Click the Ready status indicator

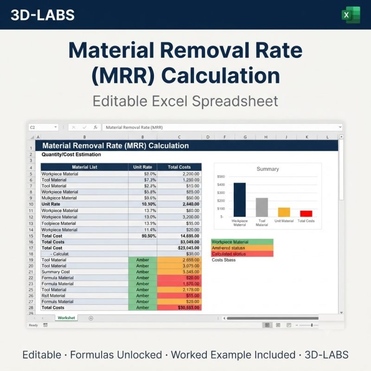(33, 326)
